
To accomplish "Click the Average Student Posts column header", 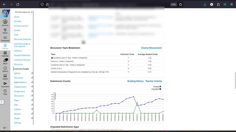I will (x=147, y=54).
